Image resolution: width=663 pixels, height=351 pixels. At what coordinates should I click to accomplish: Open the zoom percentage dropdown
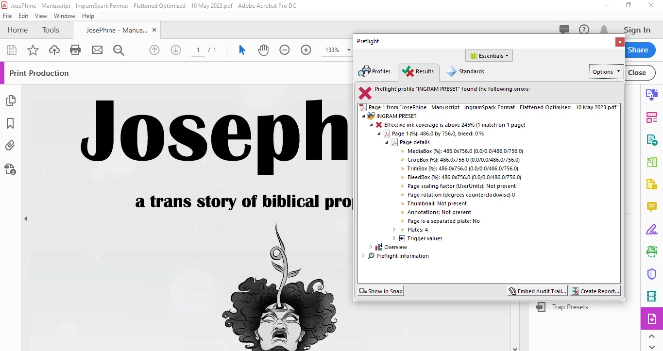pos(349,50)
